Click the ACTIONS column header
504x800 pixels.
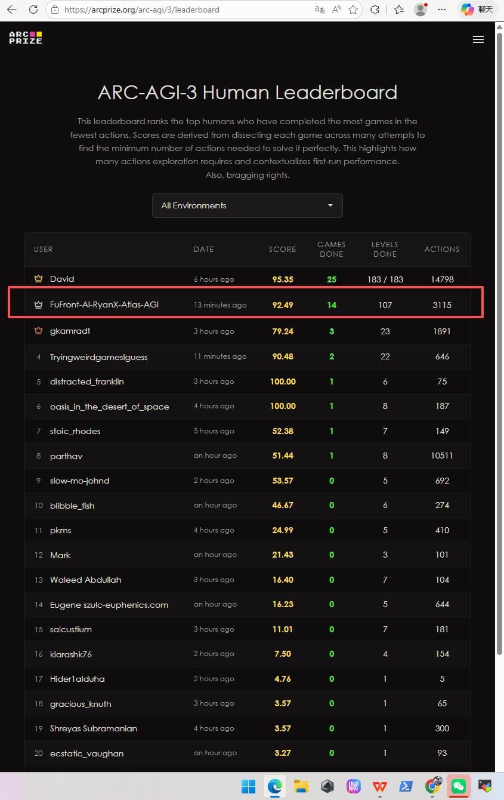[441, 249]
